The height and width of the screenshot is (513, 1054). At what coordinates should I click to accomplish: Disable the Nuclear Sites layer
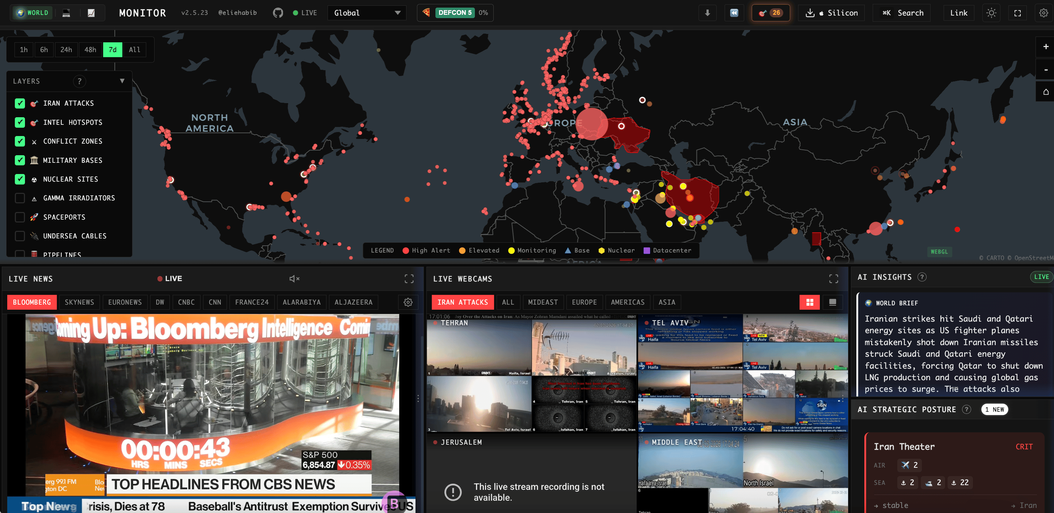(20, 179)
